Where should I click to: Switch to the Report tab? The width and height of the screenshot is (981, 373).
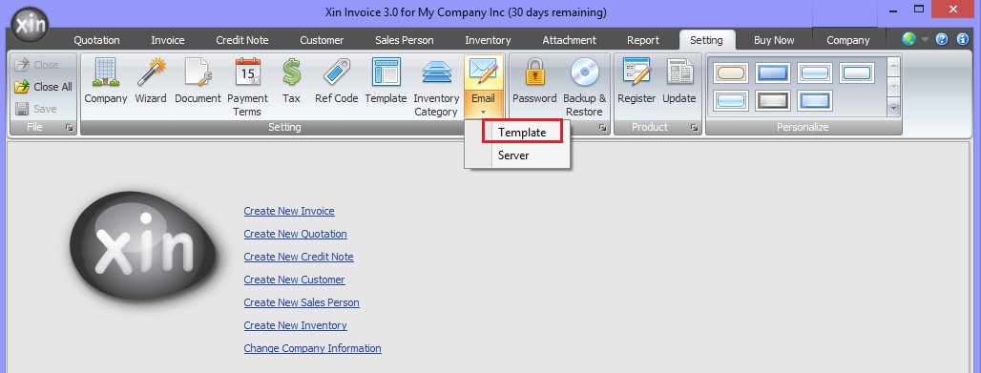(x=643, y=40)
